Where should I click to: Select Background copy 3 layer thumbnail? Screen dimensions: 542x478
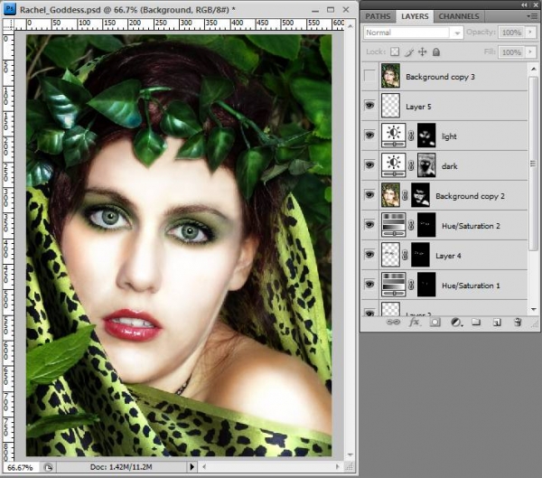click(390, 76)
